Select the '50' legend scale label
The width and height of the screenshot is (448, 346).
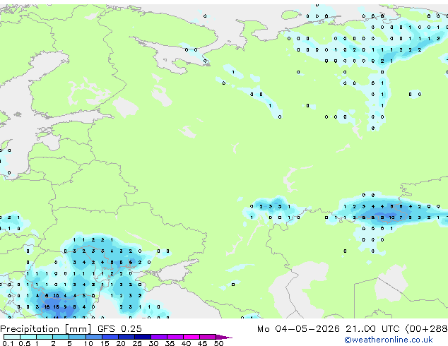[218, 343]
